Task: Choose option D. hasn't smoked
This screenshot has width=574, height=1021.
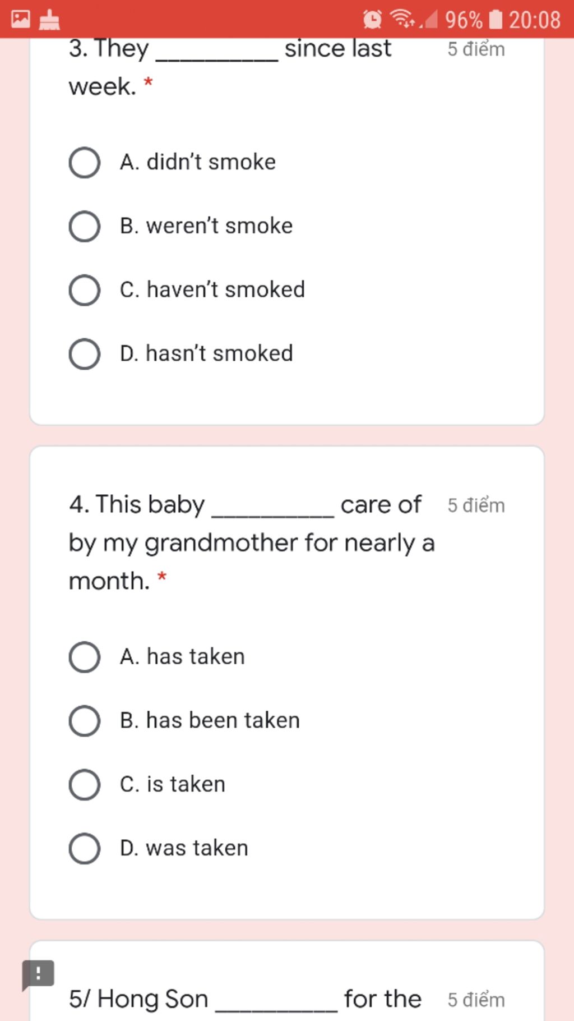Action: pyautogui.click(x=181, y=354)
